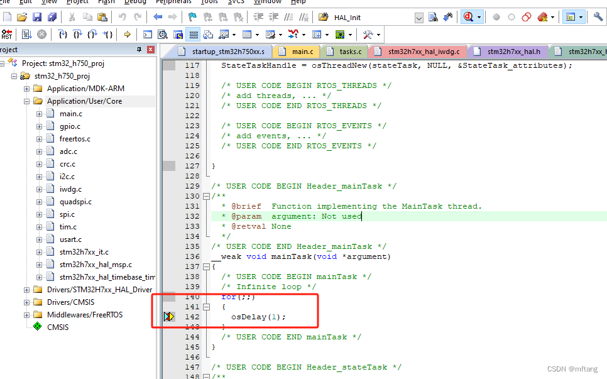Open the HAL_Init function dropdown
Viewport: 607px width, 379px height.
coord(418,18)
